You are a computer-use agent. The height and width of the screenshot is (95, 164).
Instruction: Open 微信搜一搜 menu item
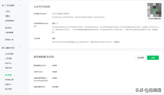9,40
